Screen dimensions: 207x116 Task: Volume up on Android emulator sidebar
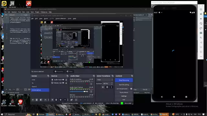(201, 14)
